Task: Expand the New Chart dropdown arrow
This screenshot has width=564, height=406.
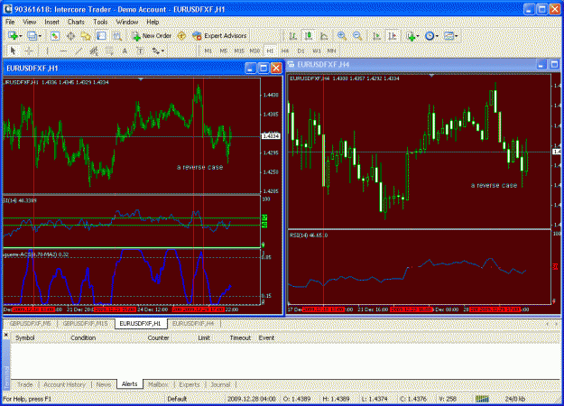Action: tap(21, 36)
